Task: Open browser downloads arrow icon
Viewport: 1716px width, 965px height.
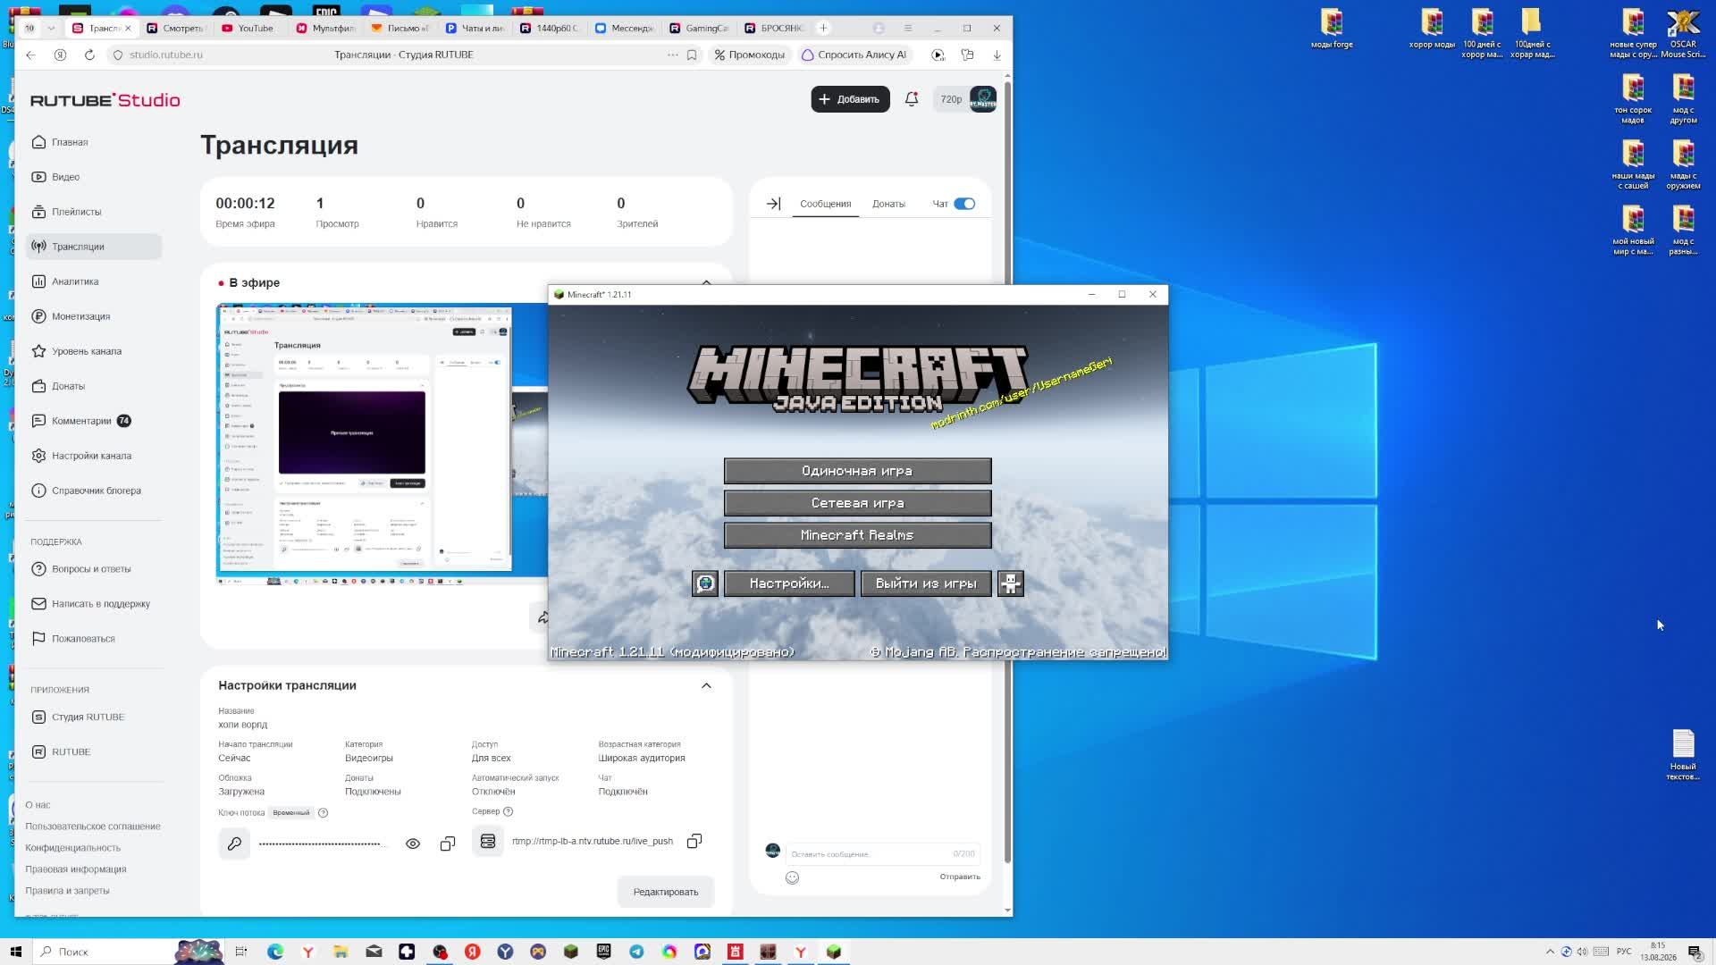Action: pyautogui.click(x=997, y=55)
